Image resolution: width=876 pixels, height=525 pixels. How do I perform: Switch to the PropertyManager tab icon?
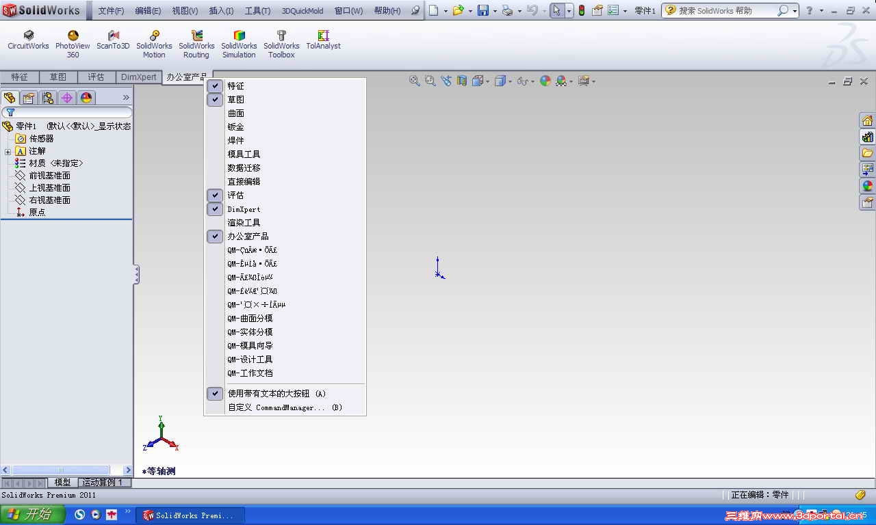coord(29,98)
